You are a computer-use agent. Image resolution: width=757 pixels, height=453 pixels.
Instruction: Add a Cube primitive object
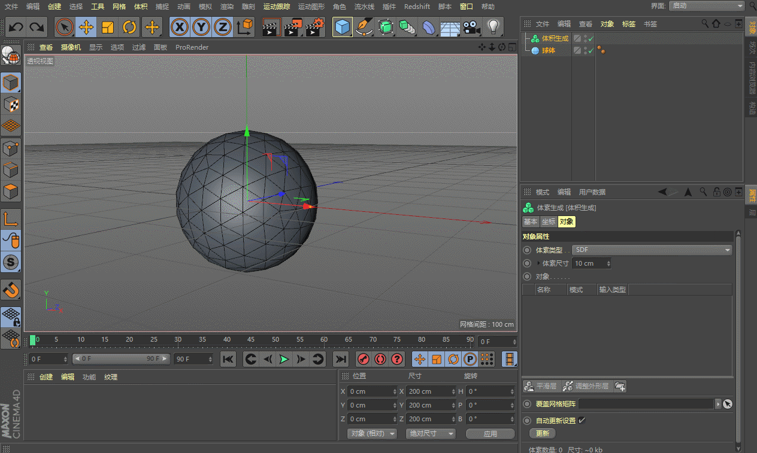[342, 27]
